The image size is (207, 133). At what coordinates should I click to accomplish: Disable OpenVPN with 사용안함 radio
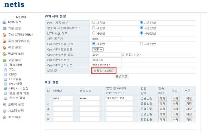coord(141,44)
